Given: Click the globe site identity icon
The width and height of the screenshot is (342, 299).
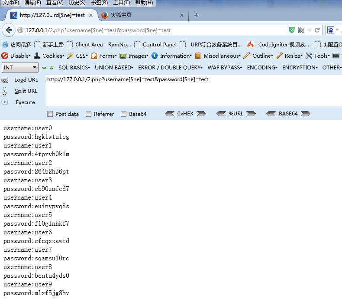Looking at the screenshot, I should click(x=20, y=30).
